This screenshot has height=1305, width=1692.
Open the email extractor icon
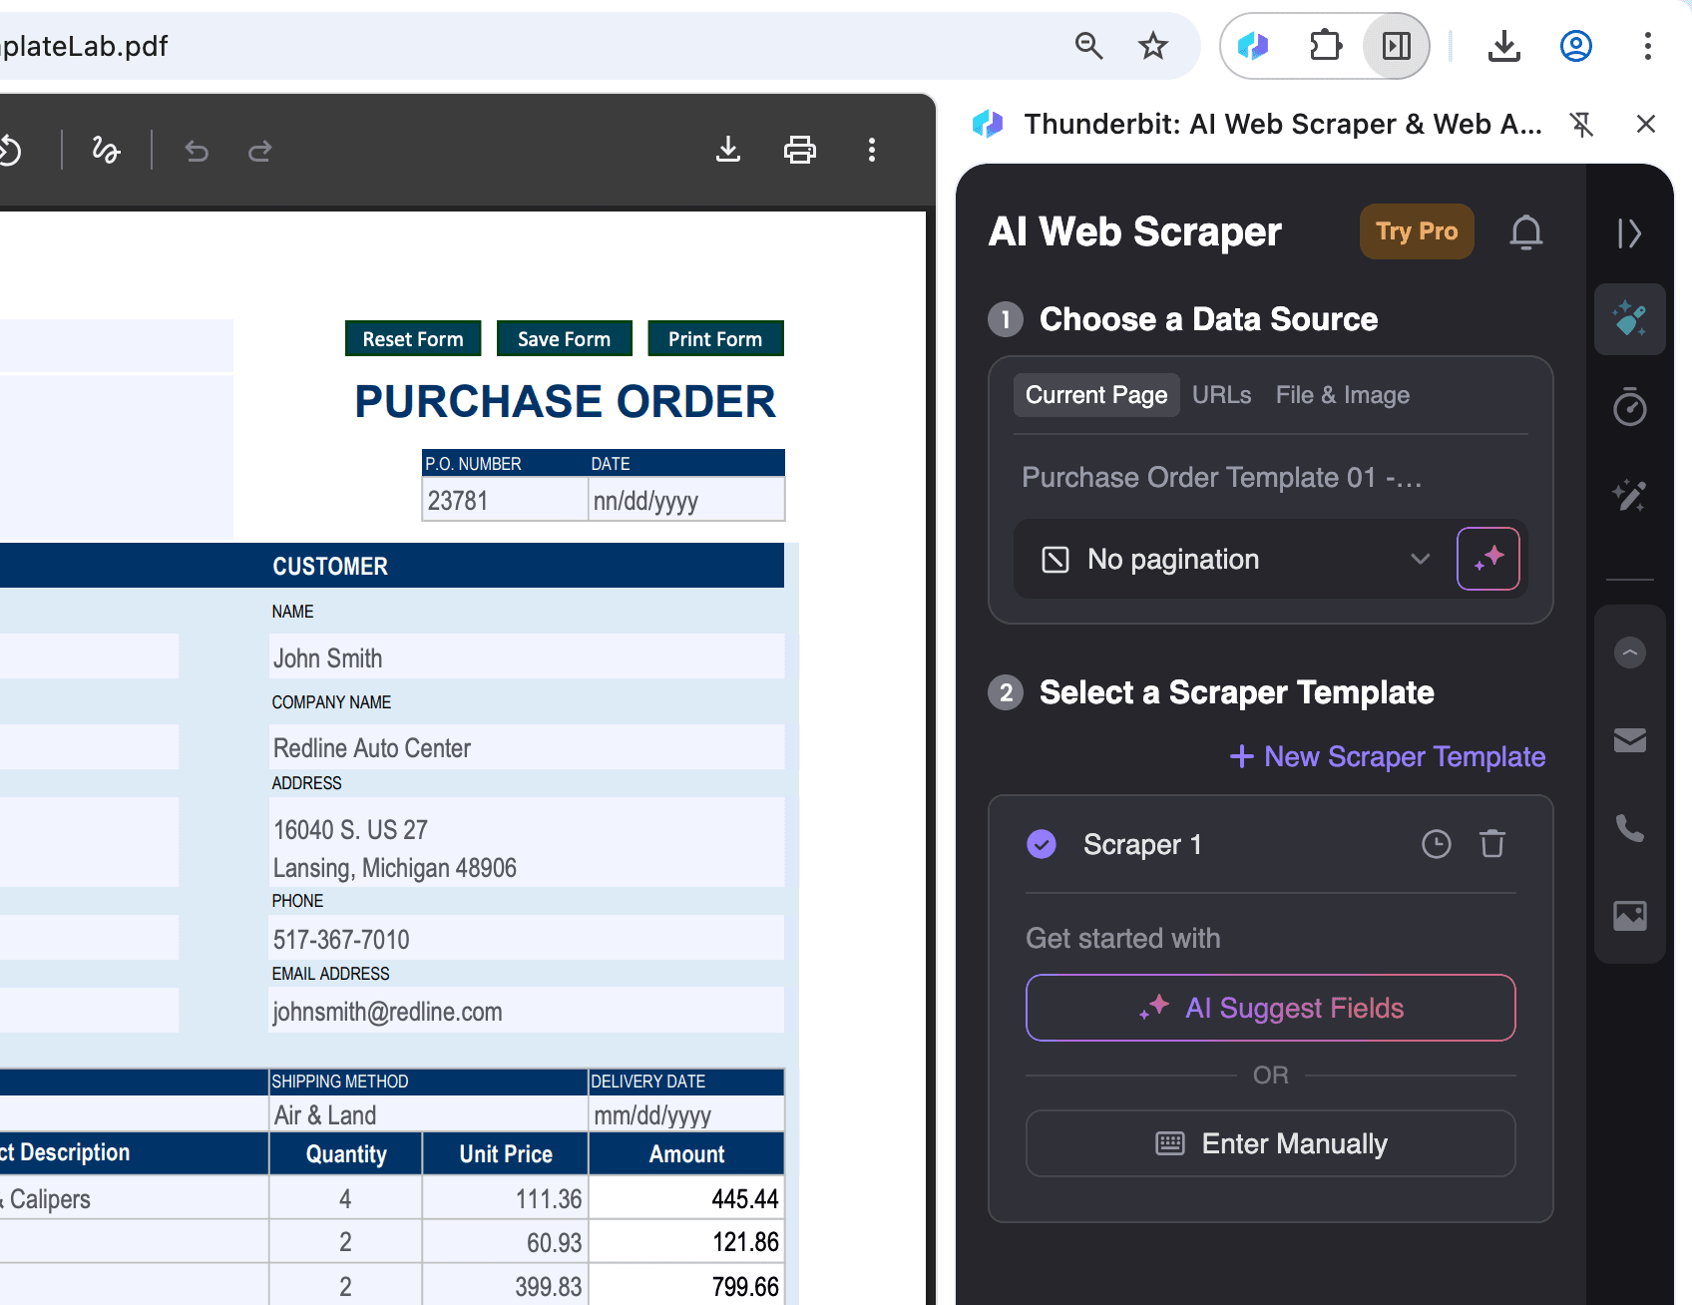(1630, 740)
